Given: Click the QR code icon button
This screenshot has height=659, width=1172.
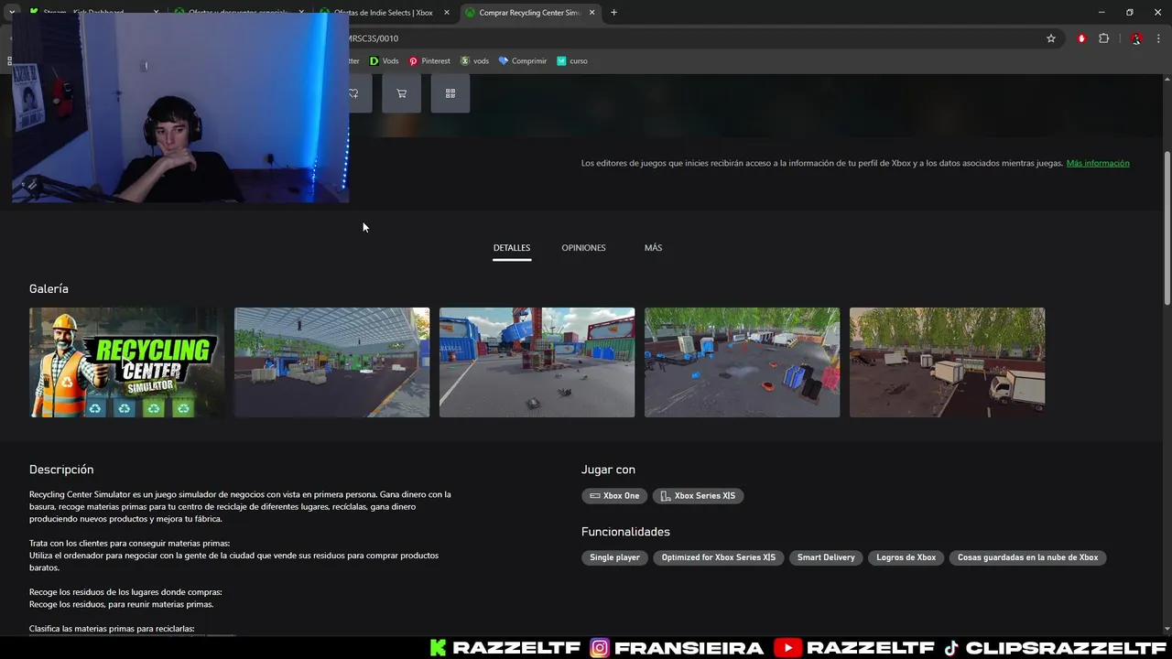Looking at the screenshot, I should tap(450, 93).
